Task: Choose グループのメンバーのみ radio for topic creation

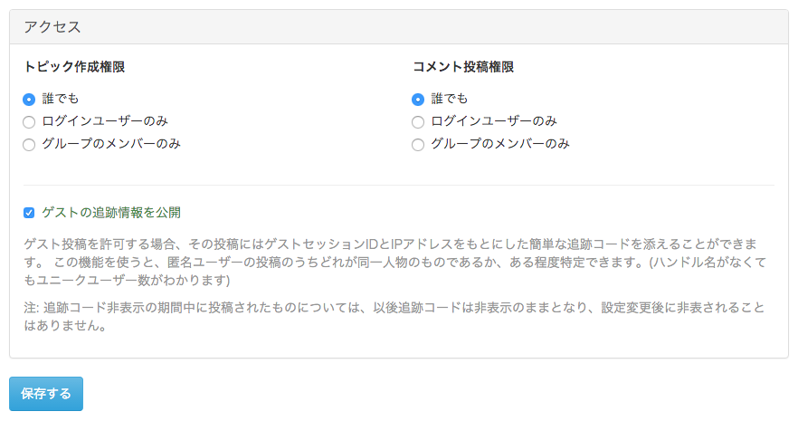Action: pos(29,144)
